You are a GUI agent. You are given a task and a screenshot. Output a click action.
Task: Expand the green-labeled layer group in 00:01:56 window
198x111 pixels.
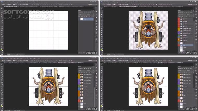pyautogui.click(x=181, y=35)
